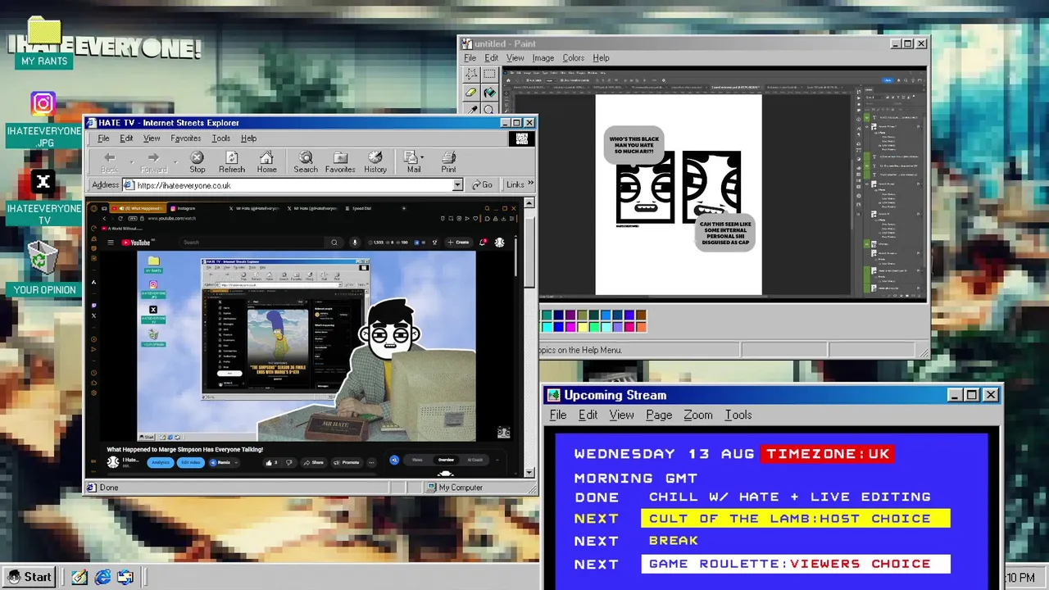Pick the yellow swatch in Paint palette
1049x590 pixels.
tap(582, 327)
